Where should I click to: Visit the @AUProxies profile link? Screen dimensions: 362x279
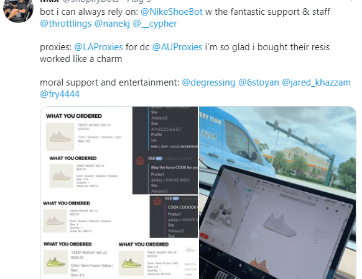click(x=177, y=47)
